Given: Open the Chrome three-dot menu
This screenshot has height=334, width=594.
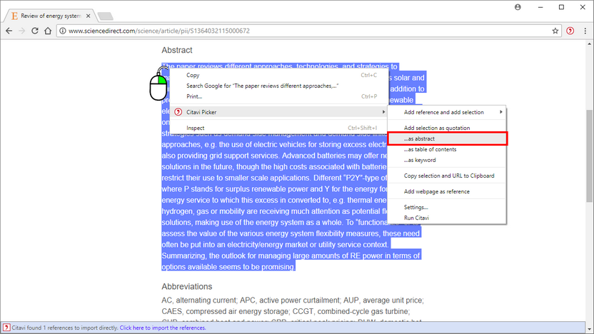Looking at the screenshot, I should click(x=585, y=31).
